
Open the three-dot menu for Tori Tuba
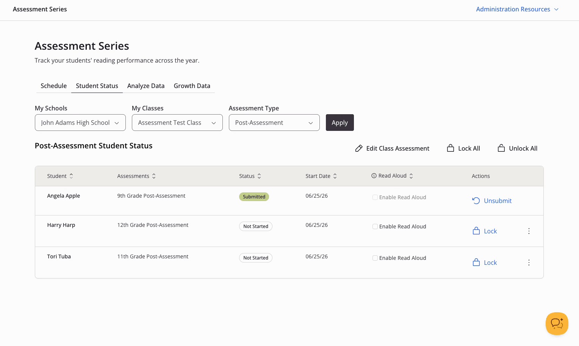click(529, 263)
